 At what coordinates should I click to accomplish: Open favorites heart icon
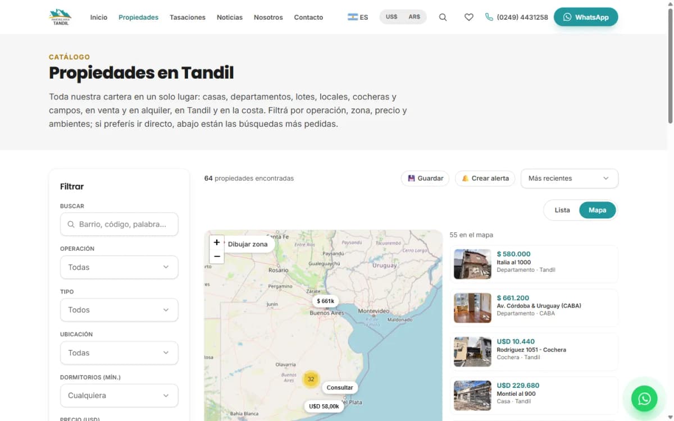click(x=469, y=17)
